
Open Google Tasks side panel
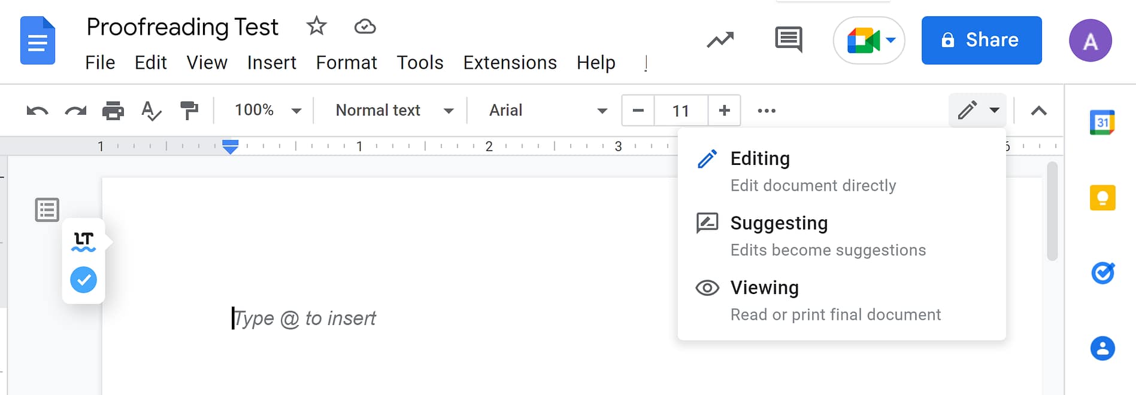tap(1102, 273)
